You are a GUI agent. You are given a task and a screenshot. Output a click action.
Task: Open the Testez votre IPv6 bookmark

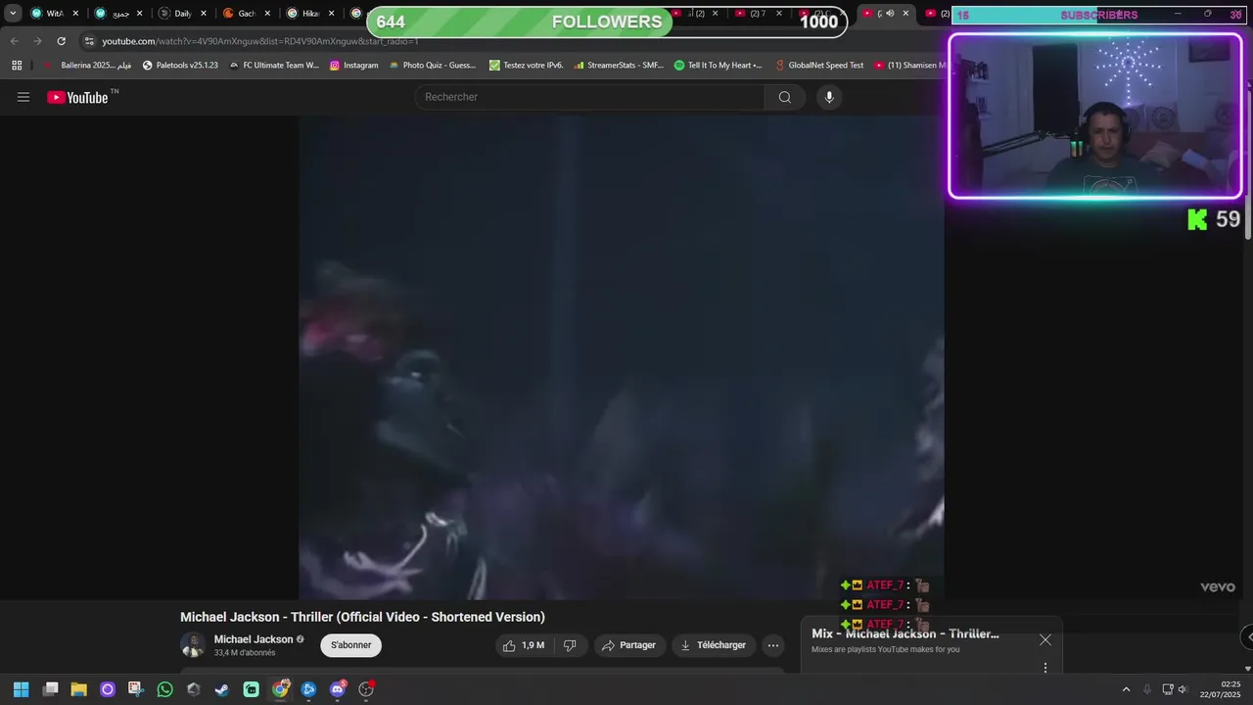[526, 66]
